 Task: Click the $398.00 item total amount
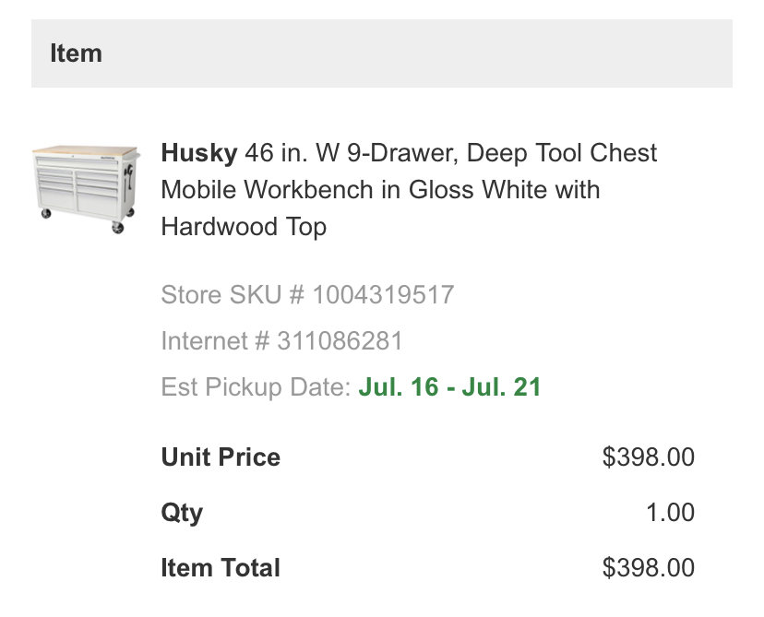coord(648,568)
